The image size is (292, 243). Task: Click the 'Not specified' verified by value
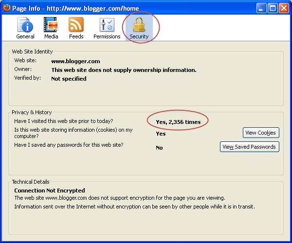pyautogui.click(x=69, y=79)
